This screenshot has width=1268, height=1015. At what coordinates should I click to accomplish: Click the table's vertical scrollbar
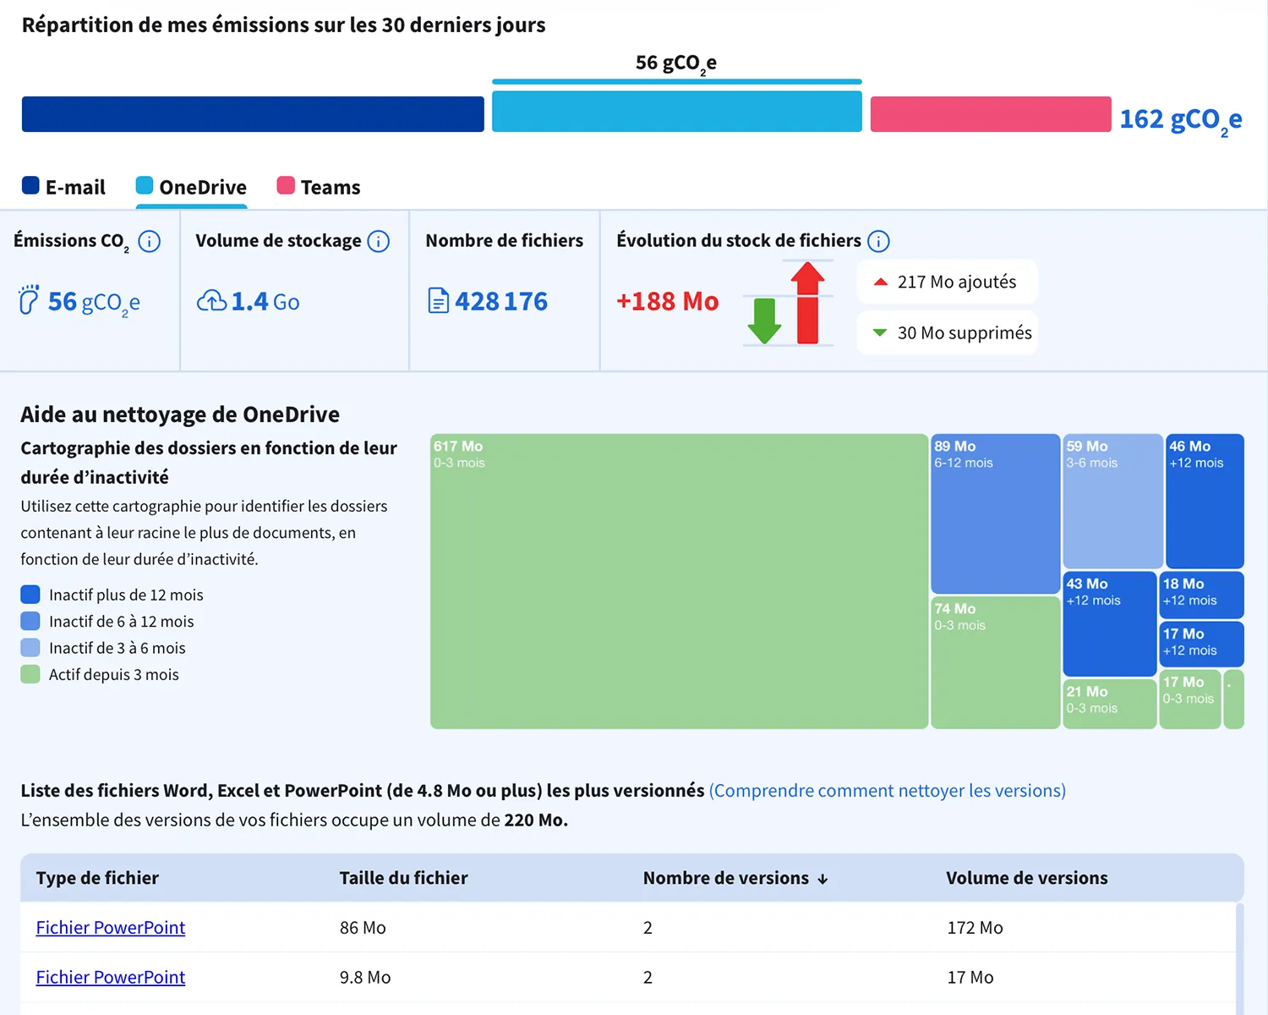pyautogui.click(x=1240, y=958)
